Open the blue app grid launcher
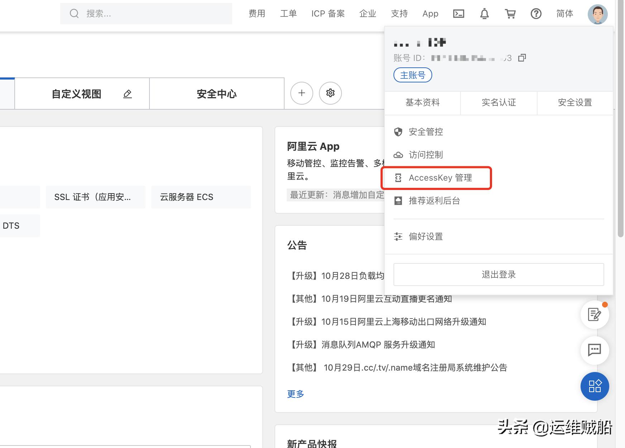625x448 pixels. coord(595,386)
